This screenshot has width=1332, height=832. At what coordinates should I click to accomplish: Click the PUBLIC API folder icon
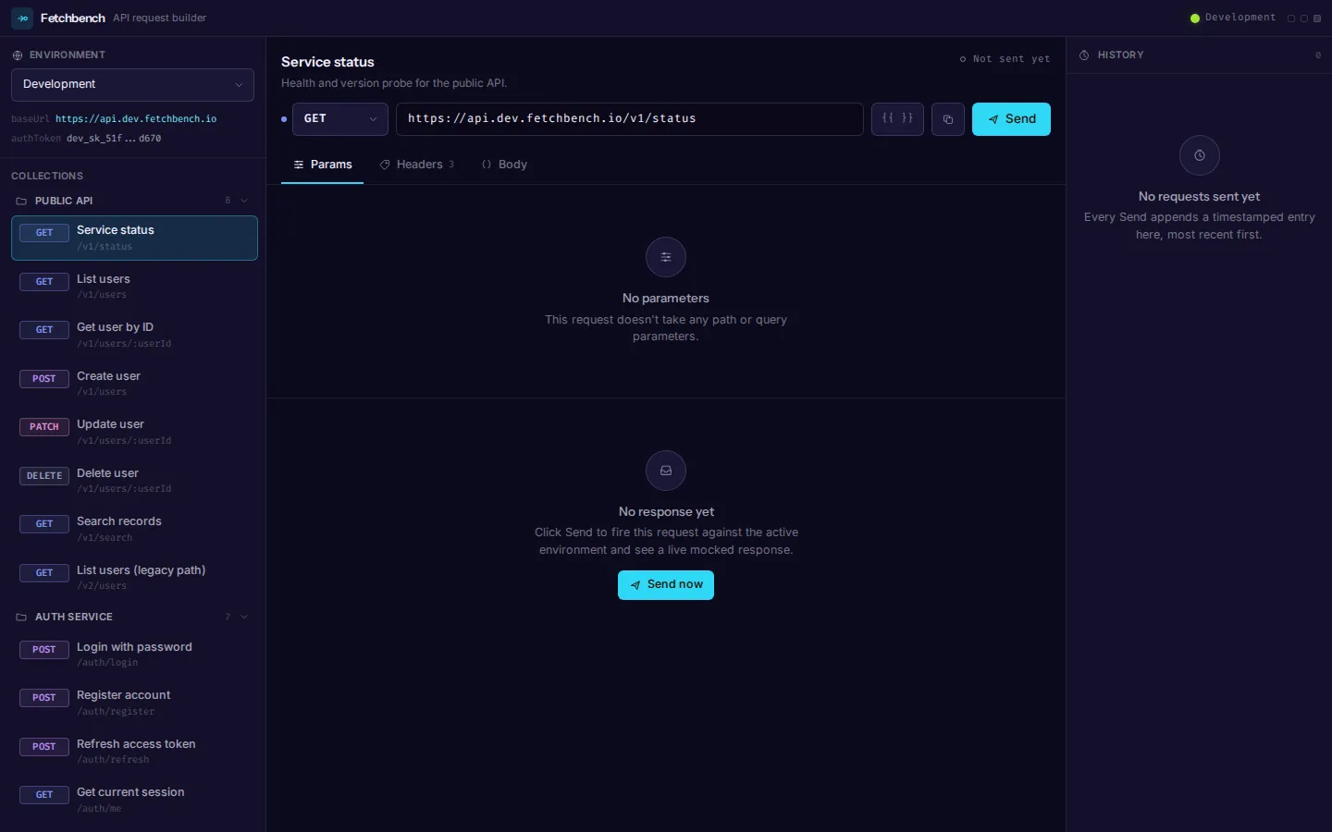coord(21,201)
